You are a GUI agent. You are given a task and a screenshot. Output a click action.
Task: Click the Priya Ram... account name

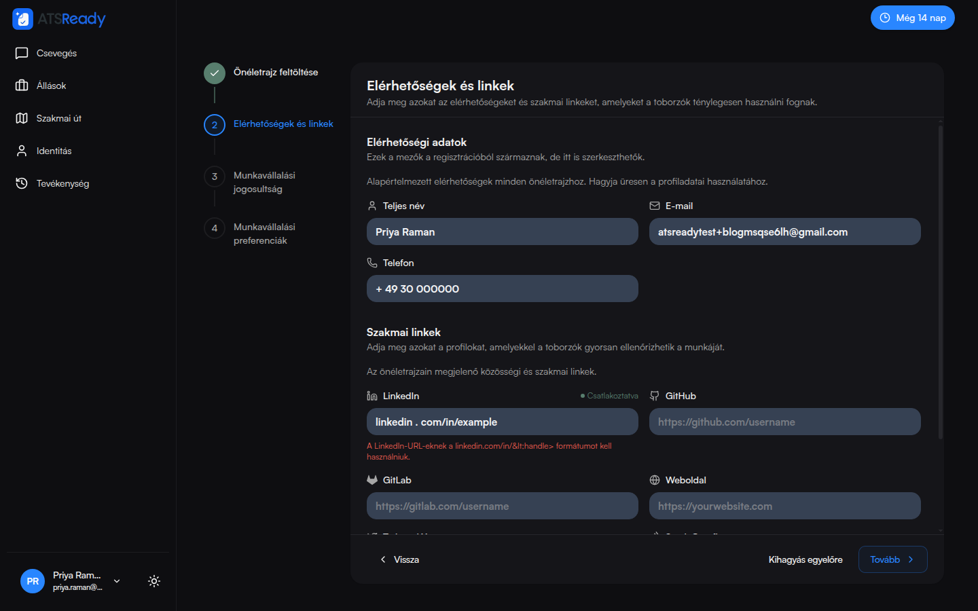pyautogui.click(x=77, y=575)
